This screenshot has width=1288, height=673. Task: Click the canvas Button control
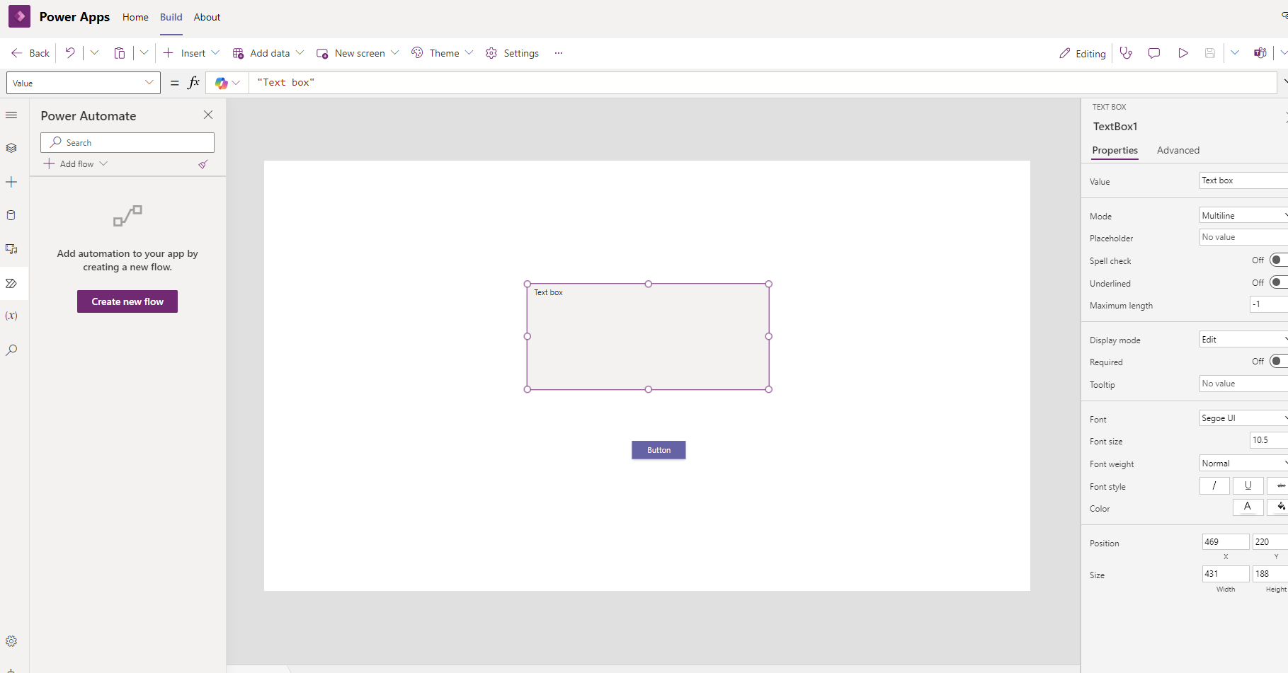[659, 450]
